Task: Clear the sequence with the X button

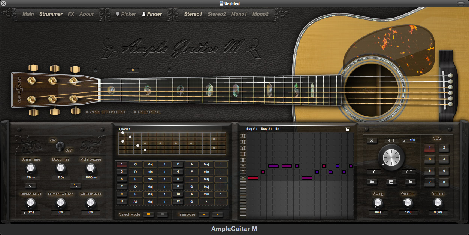Action: [x=372, y=141]
